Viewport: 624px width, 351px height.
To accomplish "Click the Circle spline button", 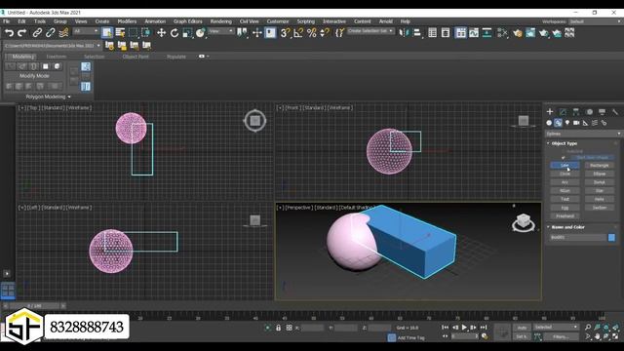I will tap(565, 174).
